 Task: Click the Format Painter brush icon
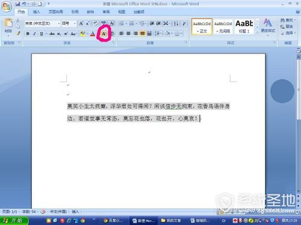18,33
